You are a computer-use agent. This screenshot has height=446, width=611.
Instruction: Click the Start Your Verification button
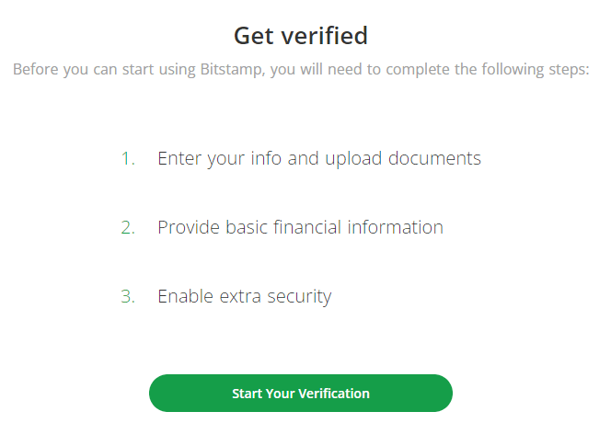pyautogui.click(x=301, y=393)
